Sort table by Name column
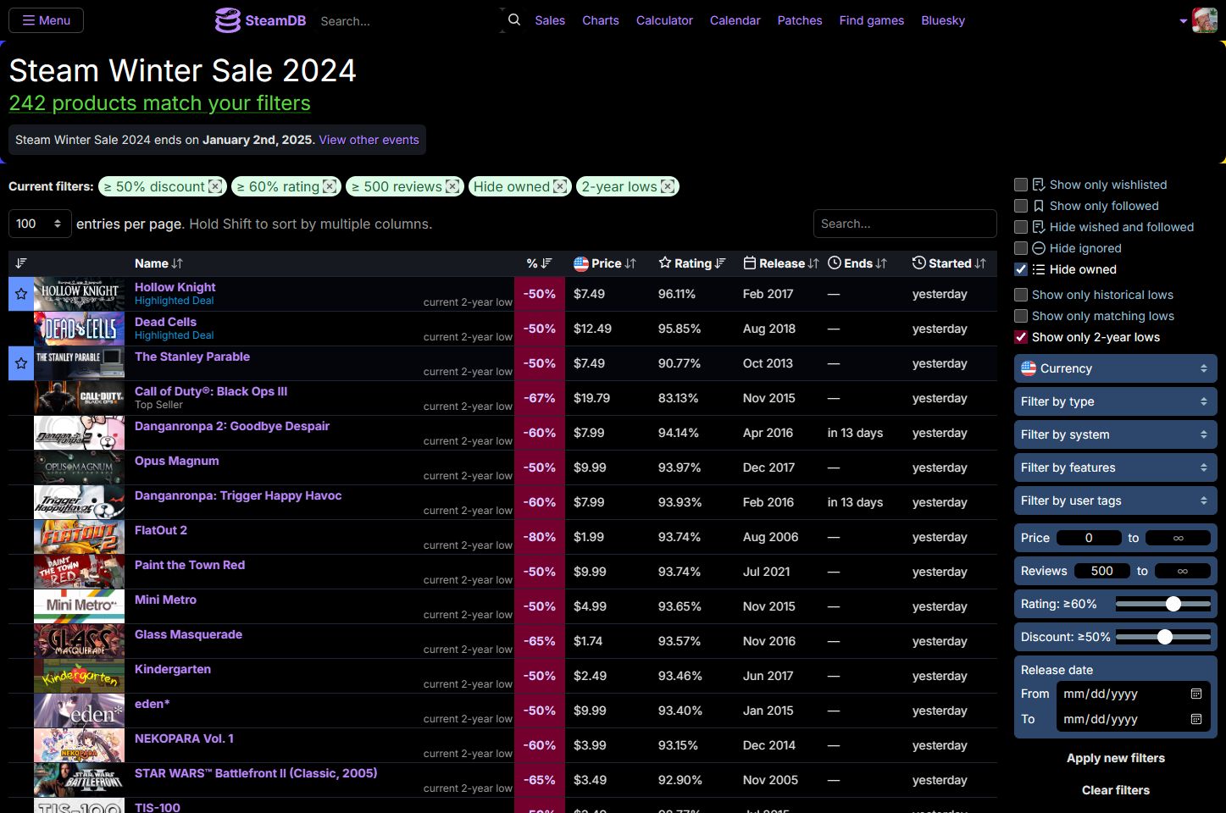This screenshot has height=813, width=1226. click(x=158, y=263)
